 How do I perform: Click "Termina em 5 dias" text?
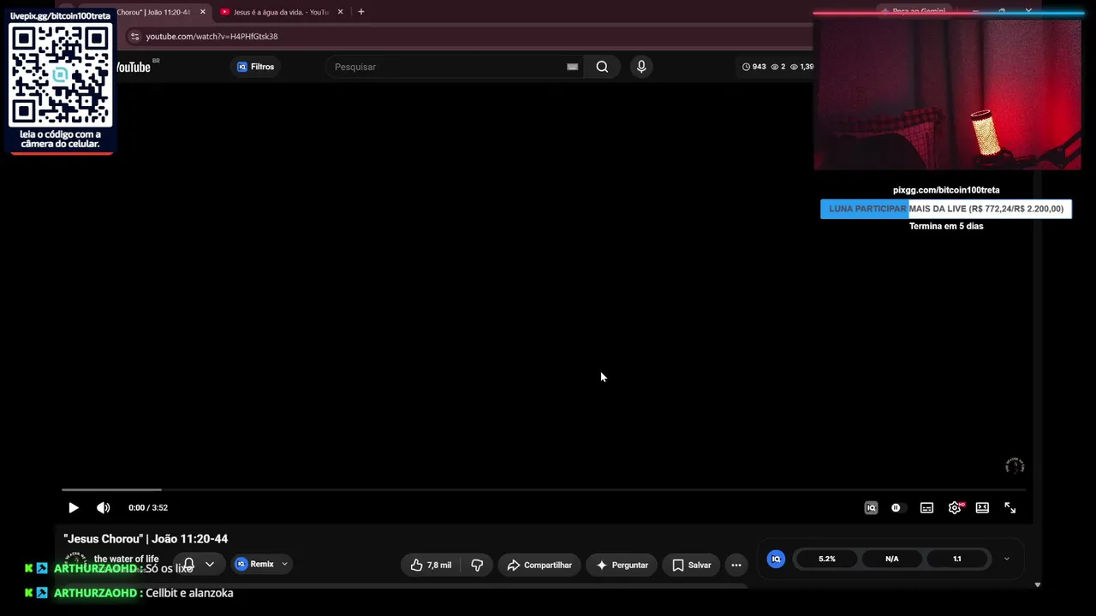(x=946, y=226)
